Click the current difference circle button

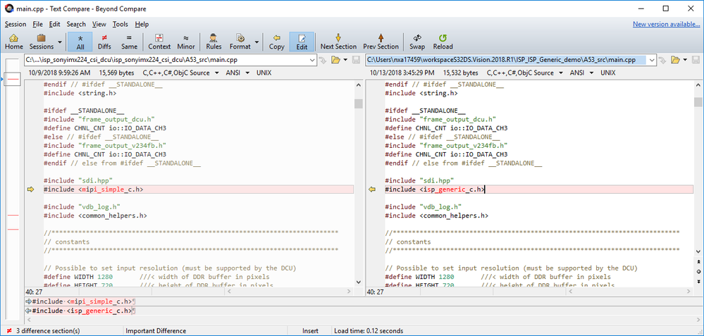click(x=698, y=271)
